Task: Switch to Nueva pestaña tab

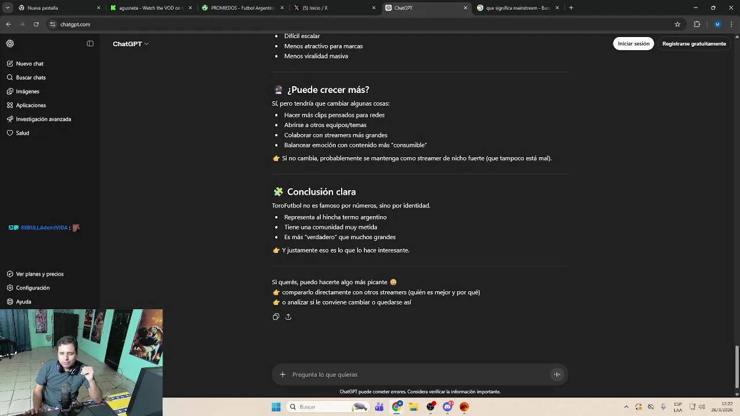Action: (x=58, y=8)
